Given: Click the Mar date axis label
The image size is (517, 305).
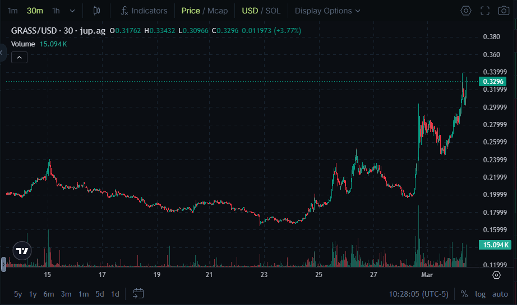Looking at the screenshot, I should tap(427, 275).
